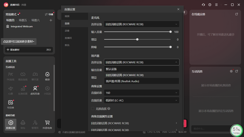This screenshot has width=244, height=137.
Task: Add a new scene with plus icon
Action: [x=51, y=20]
